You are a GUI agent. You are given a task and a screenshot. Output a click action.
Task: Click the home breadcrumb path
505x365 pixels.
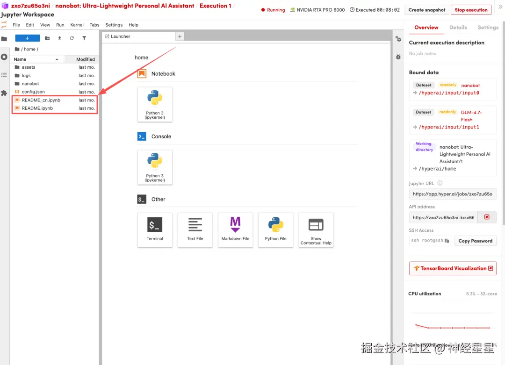click(x=29, y=49)
